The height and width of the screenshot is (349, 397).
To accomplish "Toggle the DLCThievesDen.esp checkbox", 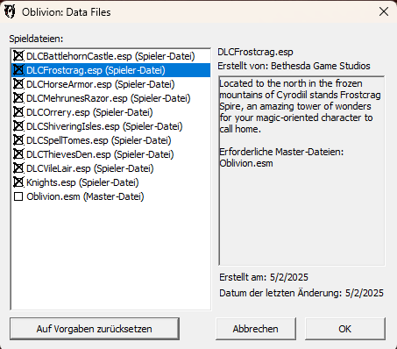I will point(18,154).
